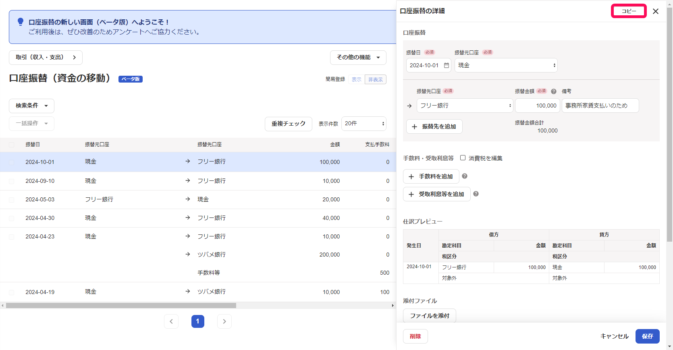Click the 備考 field 事務所家賃支払いのため
This screenshot has height=350, width=673.
pos(600,106)
